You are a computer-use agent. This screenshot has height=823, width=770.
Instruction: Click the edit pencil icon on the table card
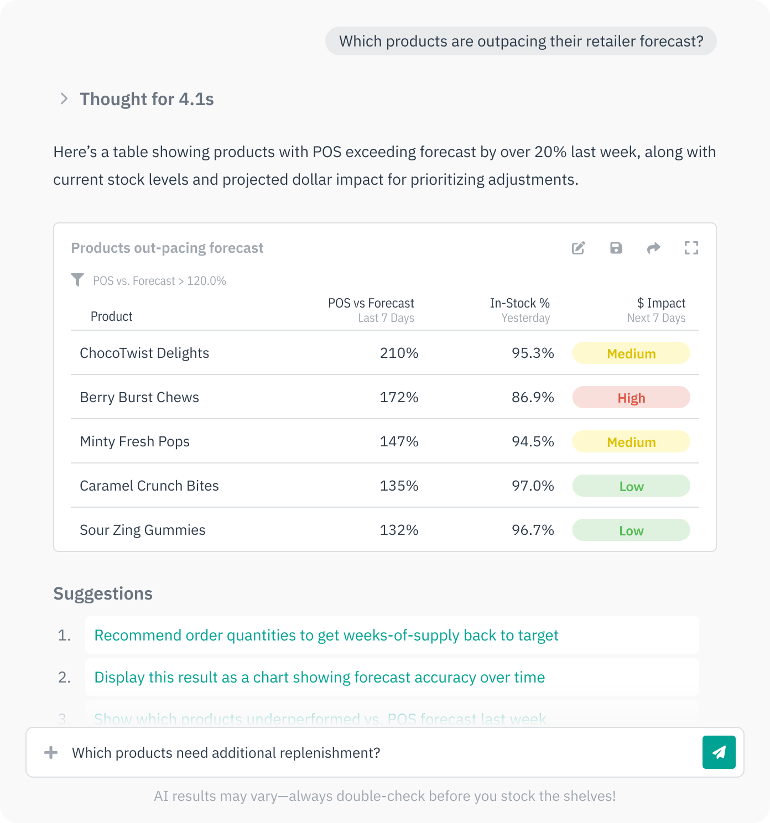tap(578, 248)
